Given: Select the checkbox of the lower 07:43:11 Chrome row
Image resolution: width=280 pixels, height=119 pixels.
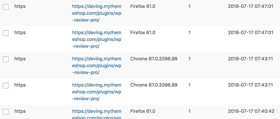Looking at the screenshot, I should (6, 85).
